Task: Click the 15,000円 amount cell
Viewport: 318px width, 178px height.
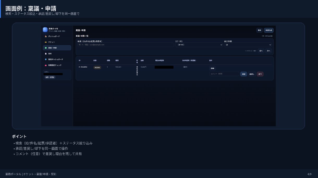Action: click(x=143, y=67)
